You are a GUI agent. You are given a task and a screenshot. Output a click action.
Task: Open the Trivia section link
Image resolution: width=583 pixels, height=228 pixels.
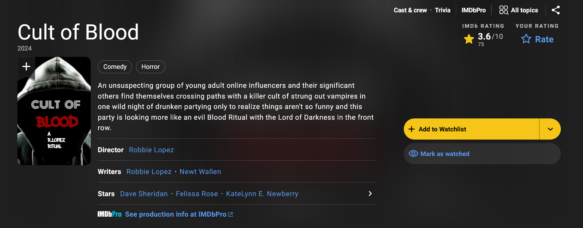click(x=443, y=10)
